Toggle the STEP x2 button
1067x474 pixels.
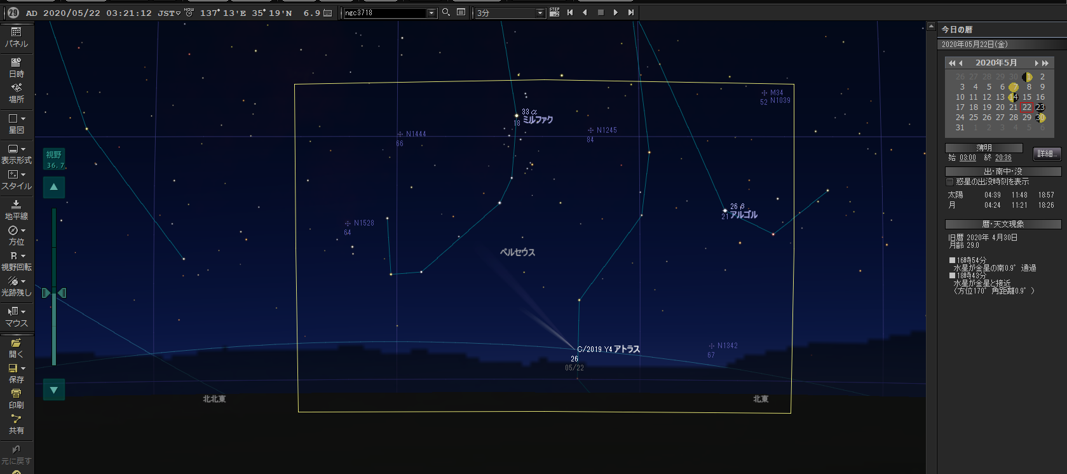click(554, 13)
